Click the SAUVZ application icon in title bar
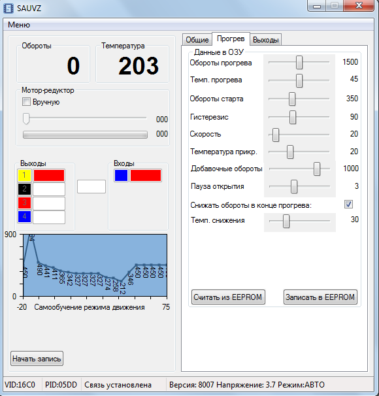Viewport: 379px width, 396px height. click(8, 8)
